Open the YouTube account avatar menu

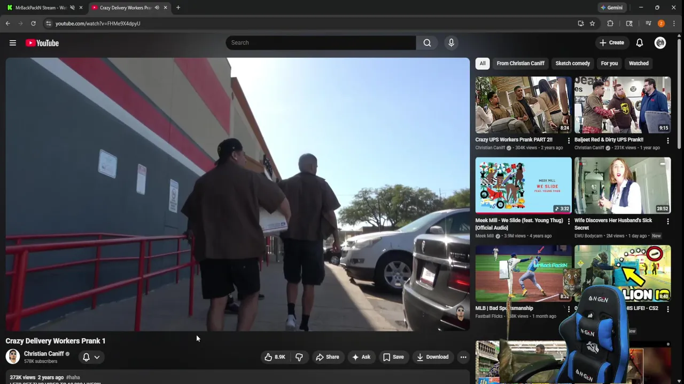[660, 43]
